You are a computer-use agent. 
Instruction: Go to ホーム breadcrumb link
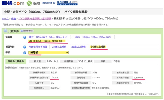point(5,19)
